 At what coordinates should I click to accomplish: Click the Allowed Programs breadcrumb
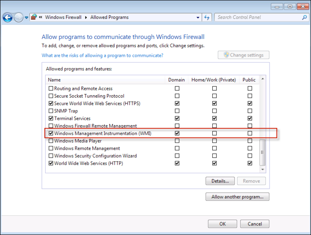coord(109,18)
